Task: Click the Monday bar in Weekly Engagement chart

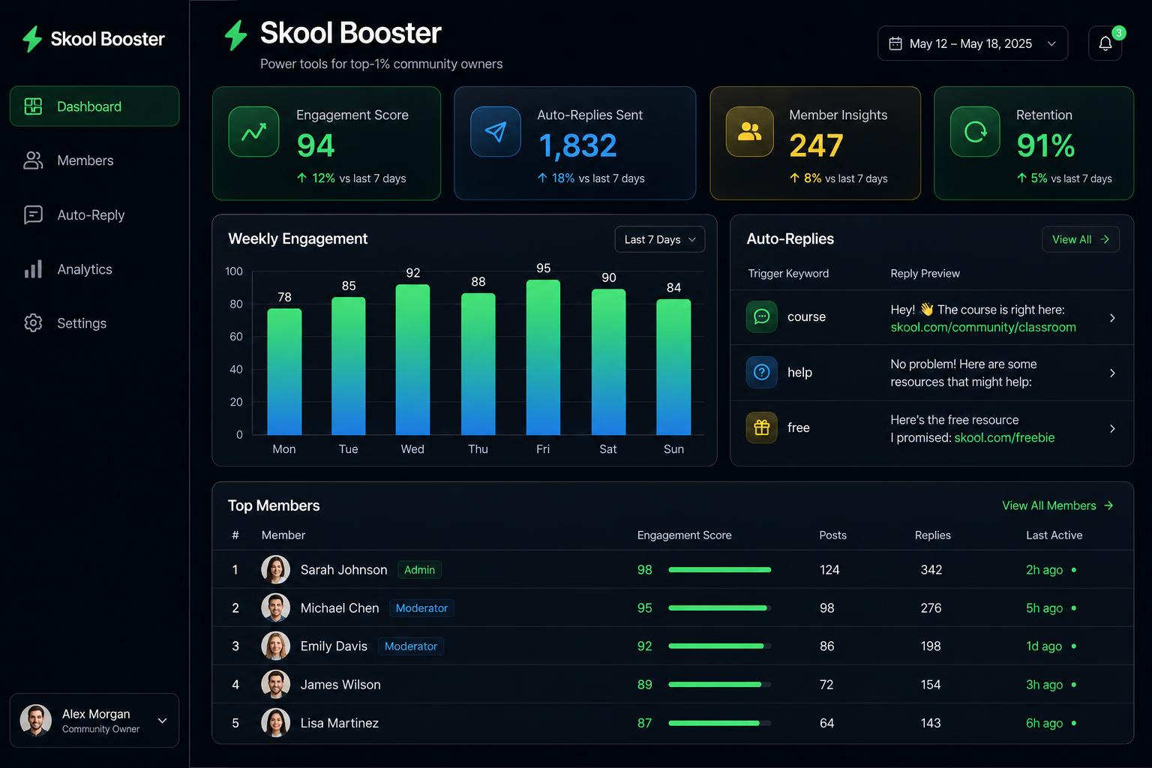Action: [284, 372]
